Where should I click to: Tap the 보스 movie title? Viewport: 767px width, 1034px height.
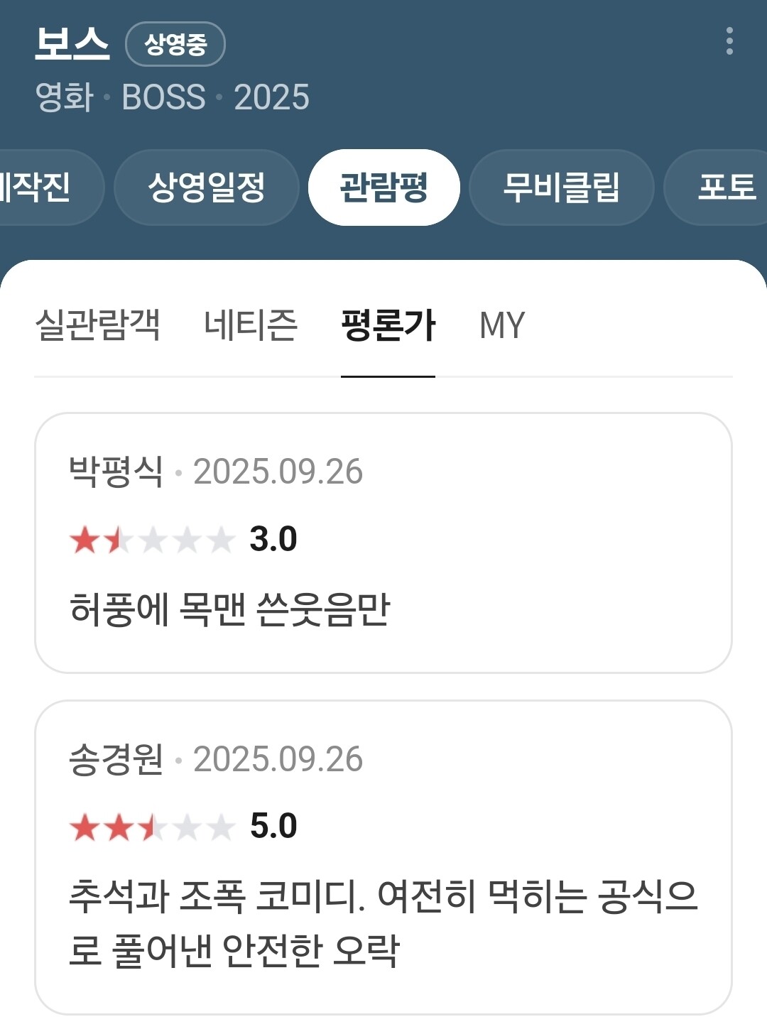point(72,43)
